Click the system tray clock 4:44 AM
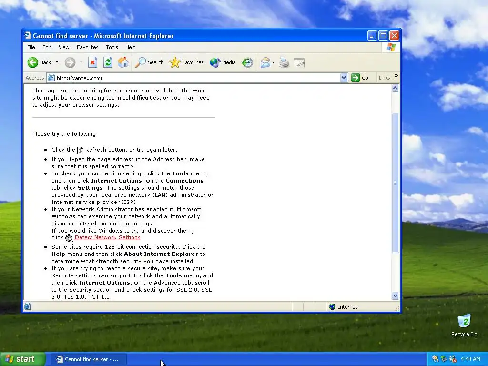This screenshot has height=366, width=488. (x=470, y=359)
